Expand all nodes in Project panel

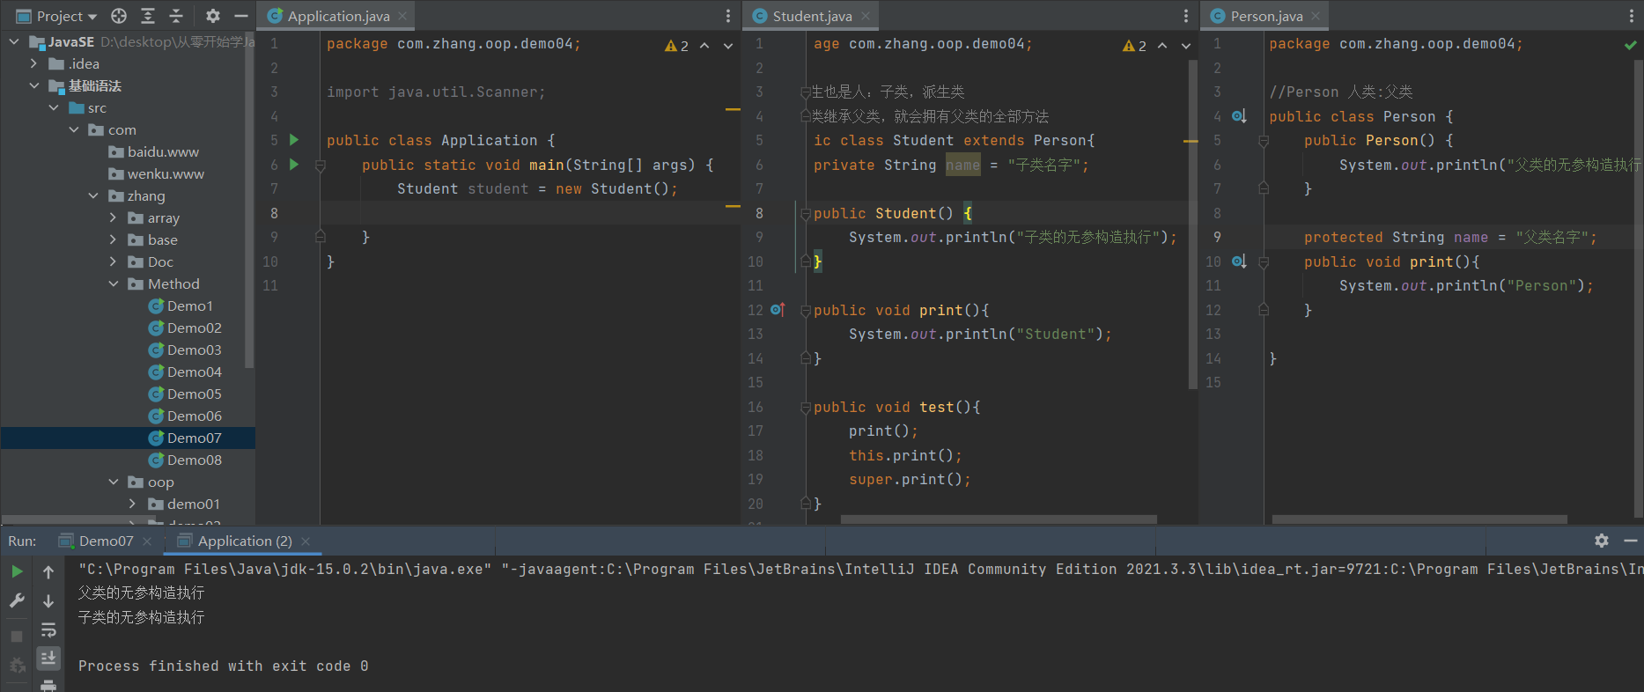148,16
